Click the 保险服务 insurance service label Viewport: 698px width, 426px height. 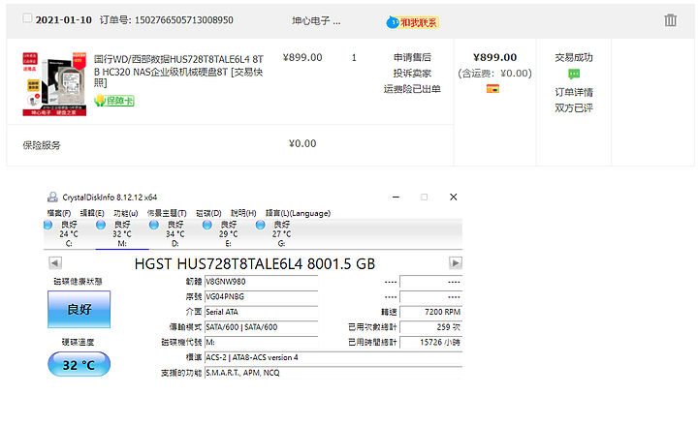[x=42, y=145]
